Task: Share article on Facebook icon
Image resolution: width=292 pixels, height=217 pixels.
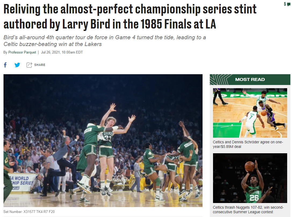Action: tap(5, 65)
